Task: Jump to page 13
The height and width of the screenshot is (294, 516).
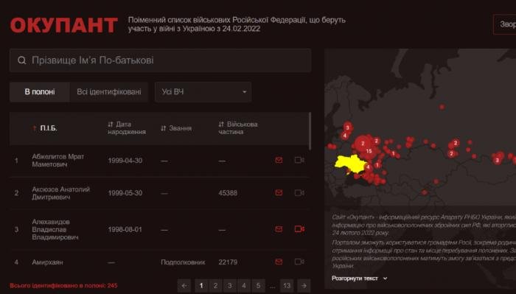Action: tap(287, 285)
